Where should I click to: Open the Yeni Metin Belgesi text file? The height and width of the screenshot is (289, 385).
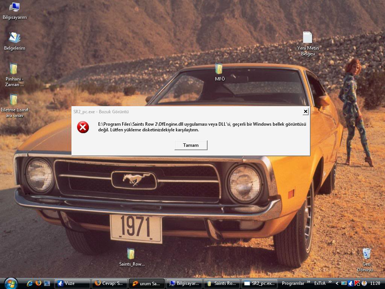(x=308, y=38)
